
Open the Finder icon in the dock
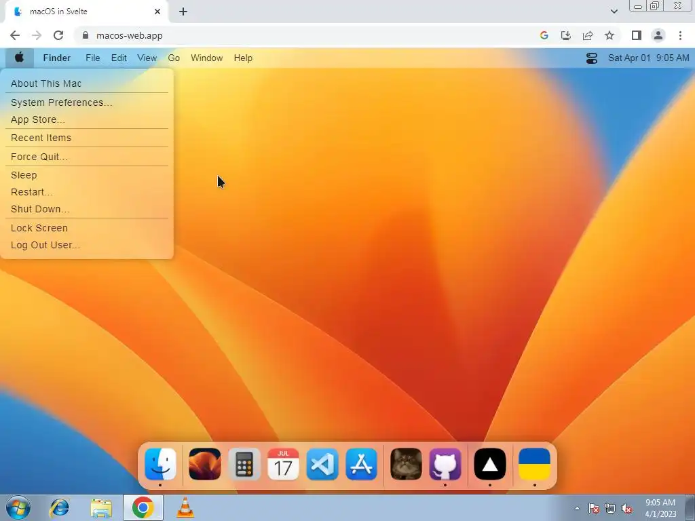tap(160, 464)
